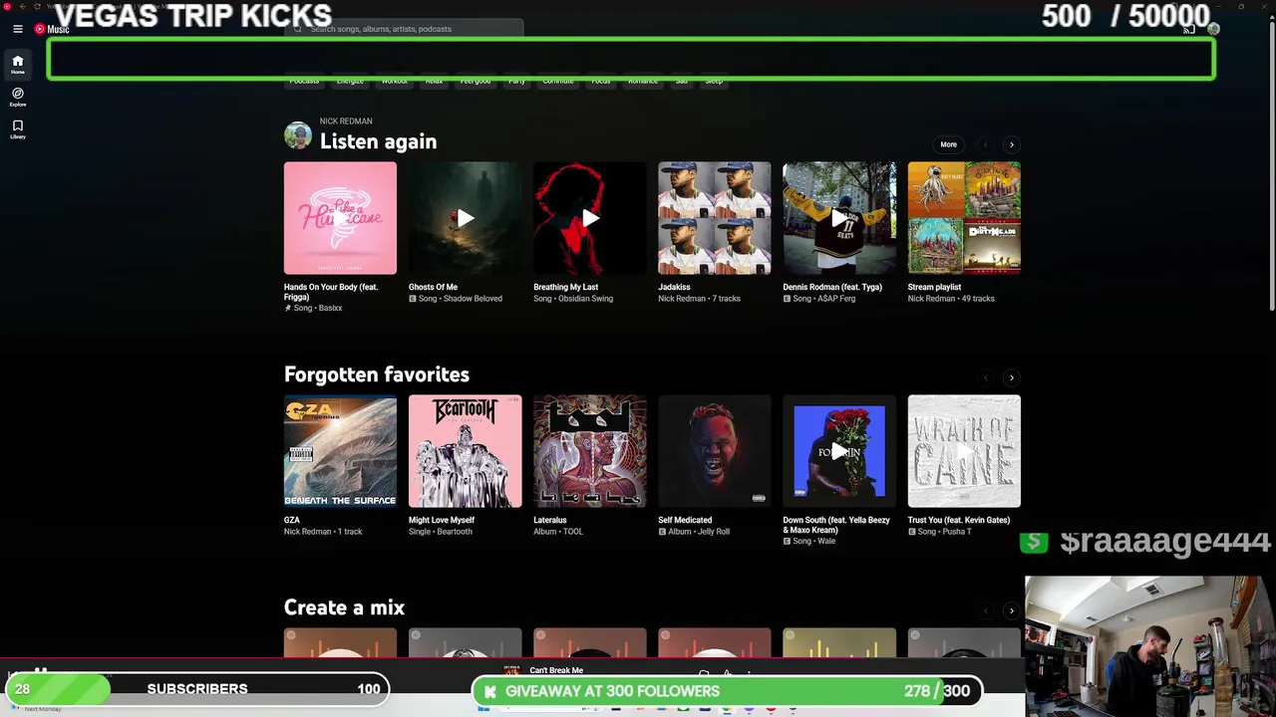Click the Ghosts Of Me title link
1276x717 pixels.
pyautogui.click(x=433, y=287)
